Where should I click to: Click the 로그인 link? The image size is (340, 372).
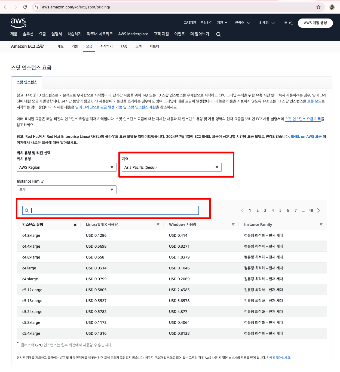[x=289, y=23]
